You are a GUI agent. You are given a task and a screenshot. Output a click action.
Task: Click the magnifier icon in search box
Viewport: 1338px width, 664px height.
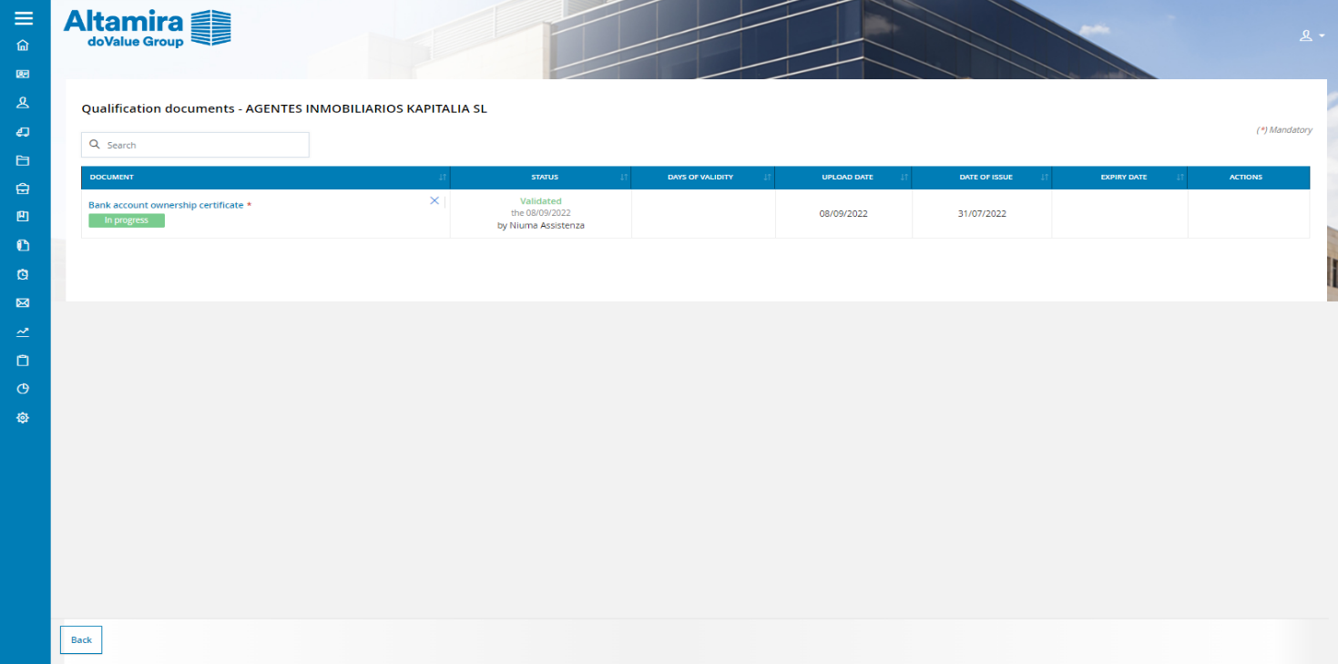[x=94, y=145]
